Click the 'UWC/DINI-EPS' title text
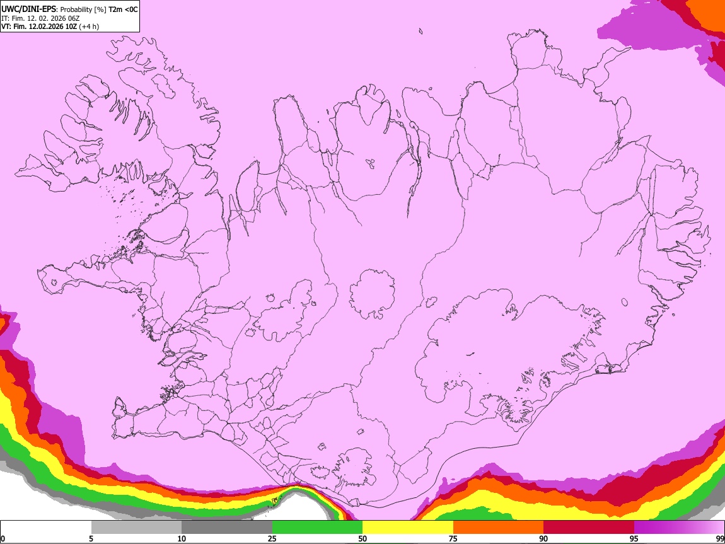Image resolution: width=725 pixels, height=544 pixels. tap(28, 9)
